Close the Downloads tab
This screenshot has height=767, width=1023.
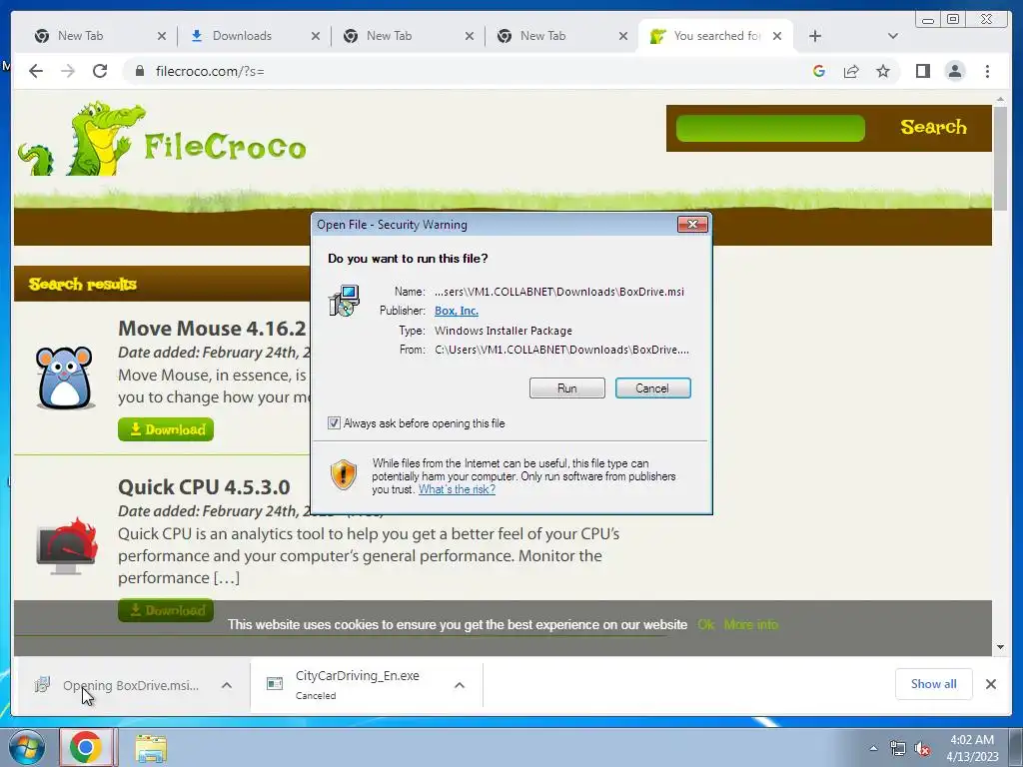[x=315, y=37]
